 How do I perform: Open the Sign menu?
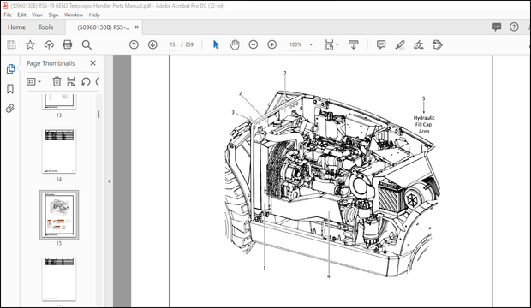[53, 15]
